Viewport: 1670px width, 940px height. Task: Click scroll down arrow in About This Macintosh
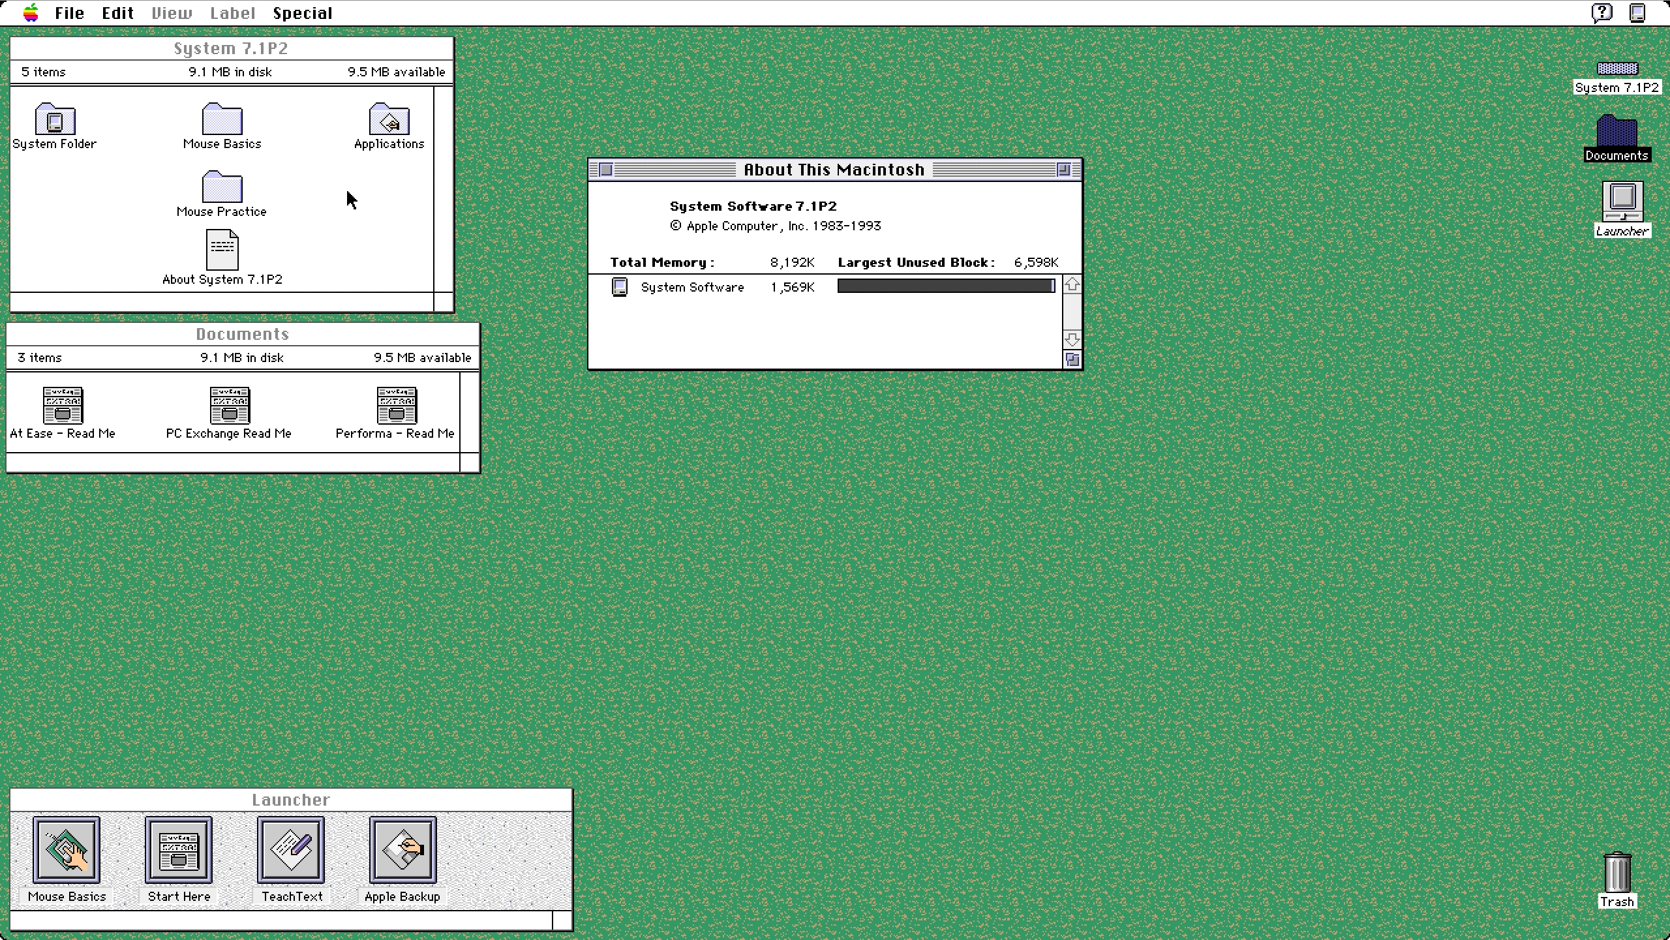(x=1072, y=339)
